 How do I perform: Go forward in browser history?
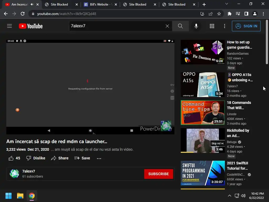click(x=14, y=14)
